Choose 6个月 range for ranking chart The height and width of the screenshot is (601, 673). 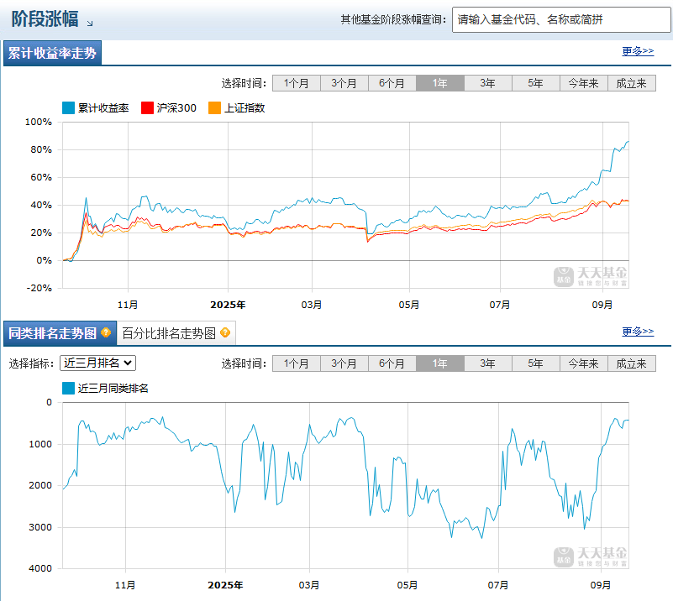[x=392, y=363]
